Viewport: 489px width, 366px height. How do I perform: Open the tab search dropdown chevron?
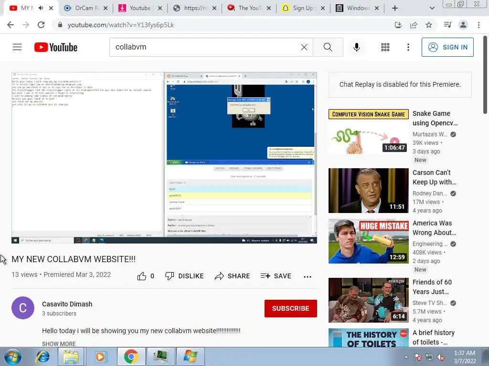tap(432, 8)
